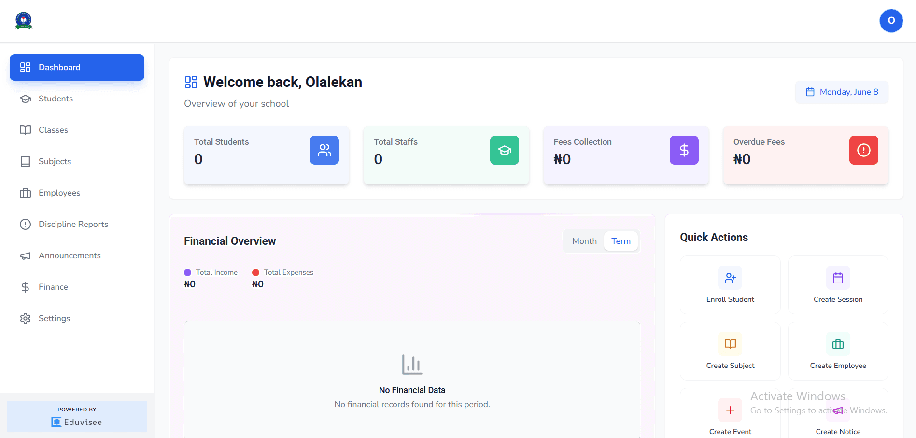Screen dimensions: 916x438
Task: Click the 'Overview of your school' subtitle
Action: pos(236,104)
